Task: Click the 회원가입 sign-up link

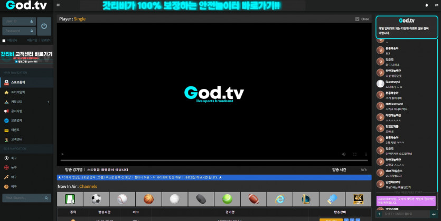Action: [x=32, y=41]
